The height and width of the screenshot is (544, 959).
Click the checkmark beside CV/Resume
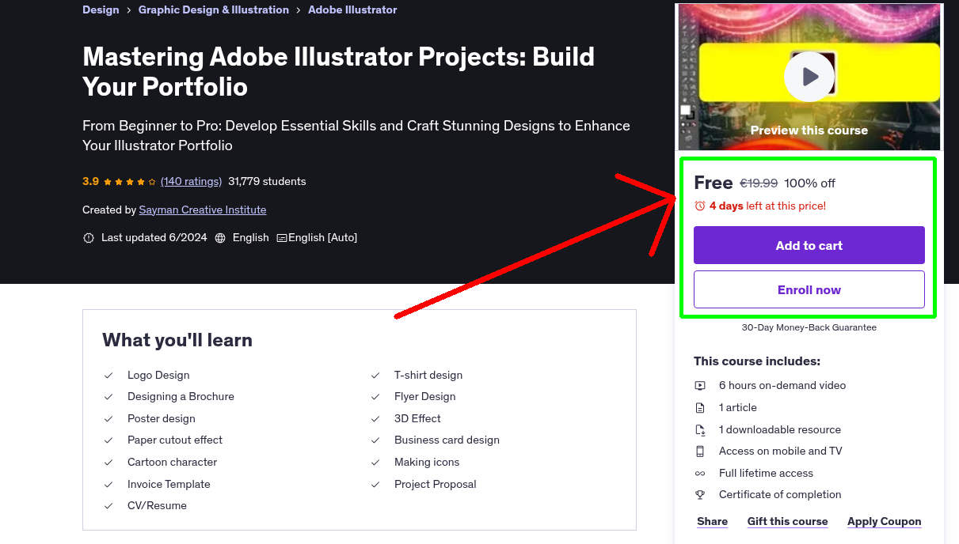pyautogui.click(x=108, y=506)
